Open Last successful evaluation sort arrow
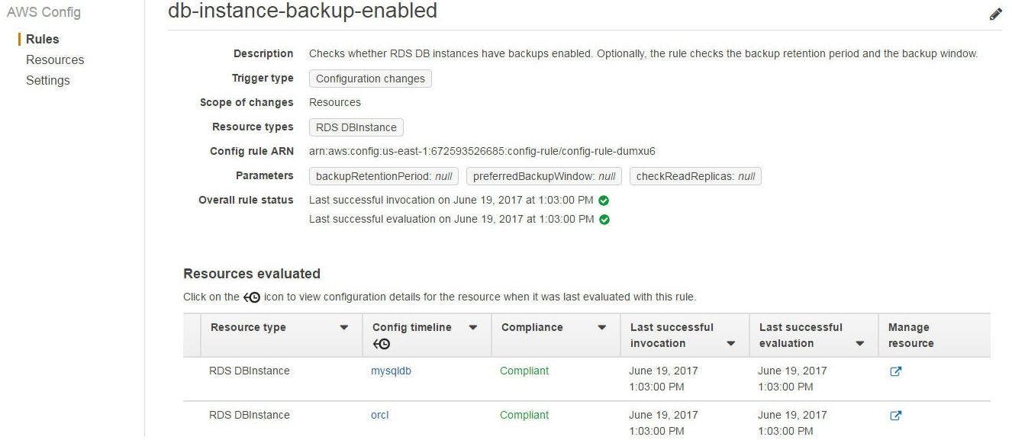 click(860, 344)
